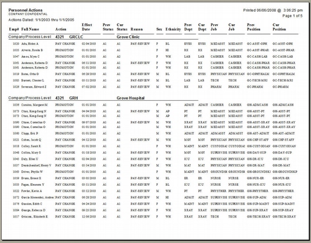
Task: Click Prev Position GC-OPHTHALM in Bates row
Action: tap(258, 74)
